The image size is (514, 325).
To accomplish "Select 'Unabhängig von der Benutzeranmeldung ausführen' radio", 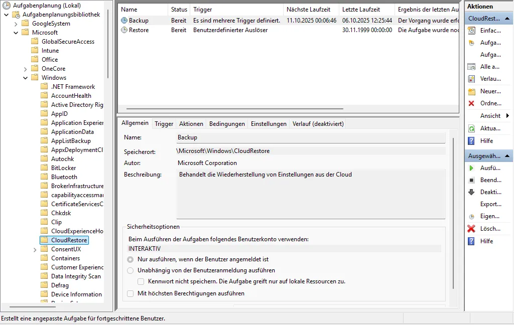I will coord(131,270).
